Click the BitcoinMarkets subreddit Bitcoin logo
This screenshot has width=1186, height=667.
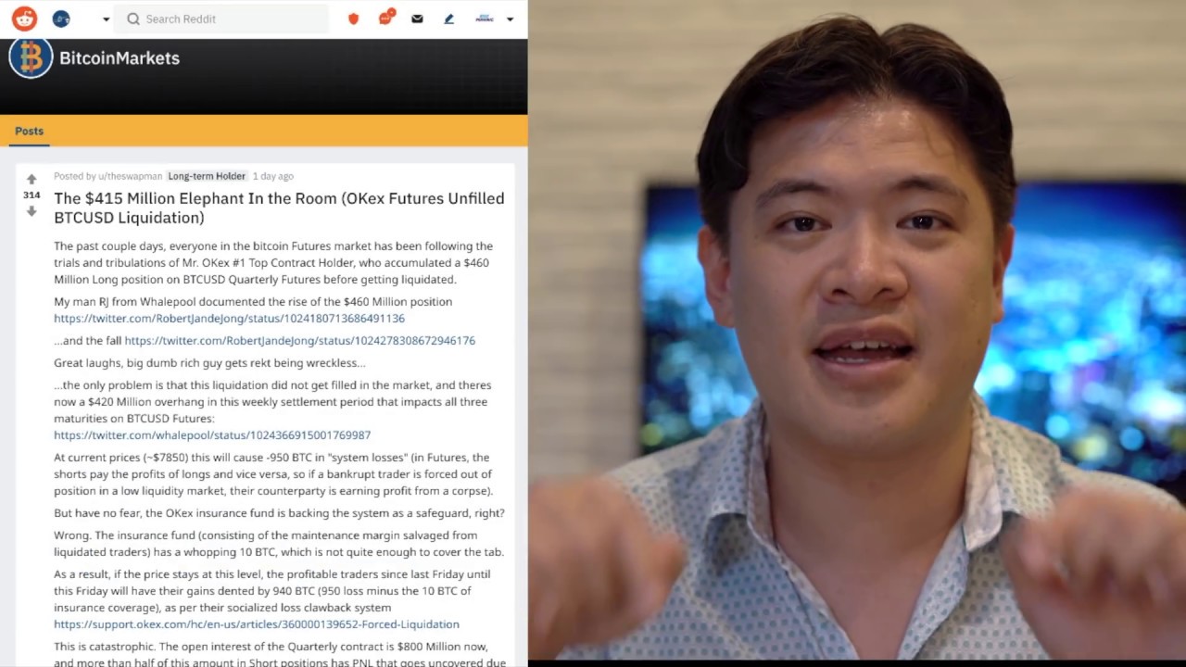31,57
